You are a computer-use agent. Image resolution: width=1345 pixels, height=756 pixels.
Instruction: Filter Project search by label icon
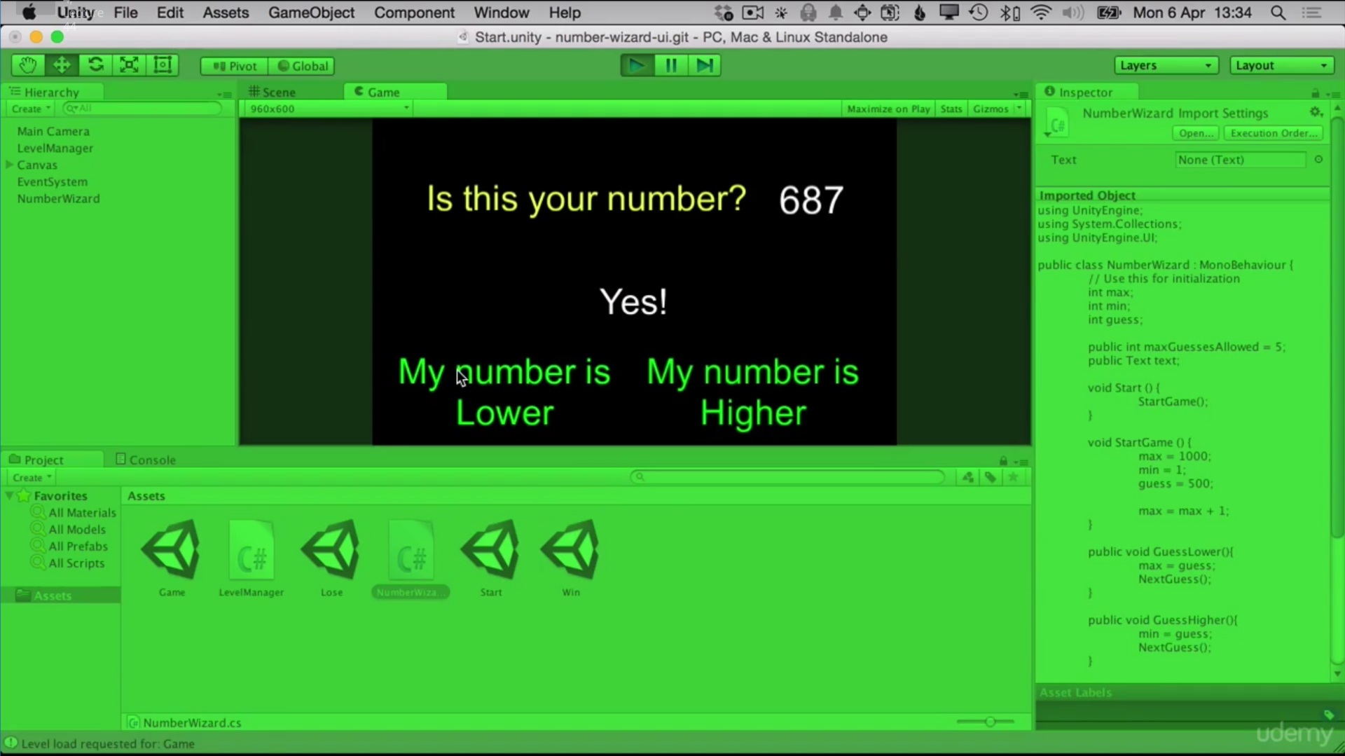[991, 477]
